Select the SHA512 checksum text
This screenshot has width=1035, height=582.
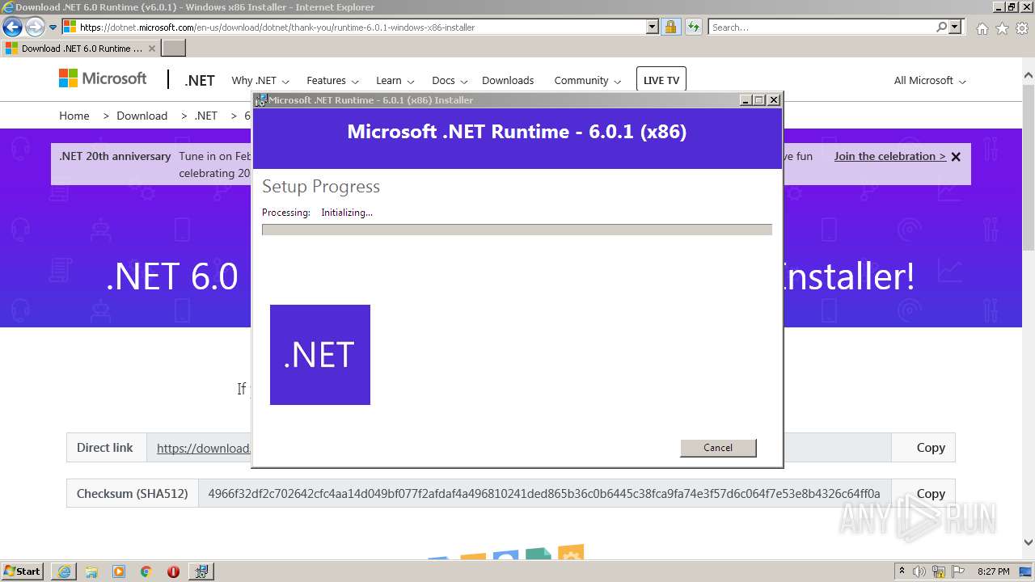pos(544,493)
